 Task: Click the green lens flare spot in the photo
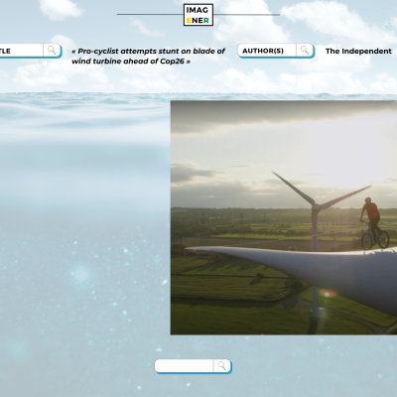click(327, 294)
